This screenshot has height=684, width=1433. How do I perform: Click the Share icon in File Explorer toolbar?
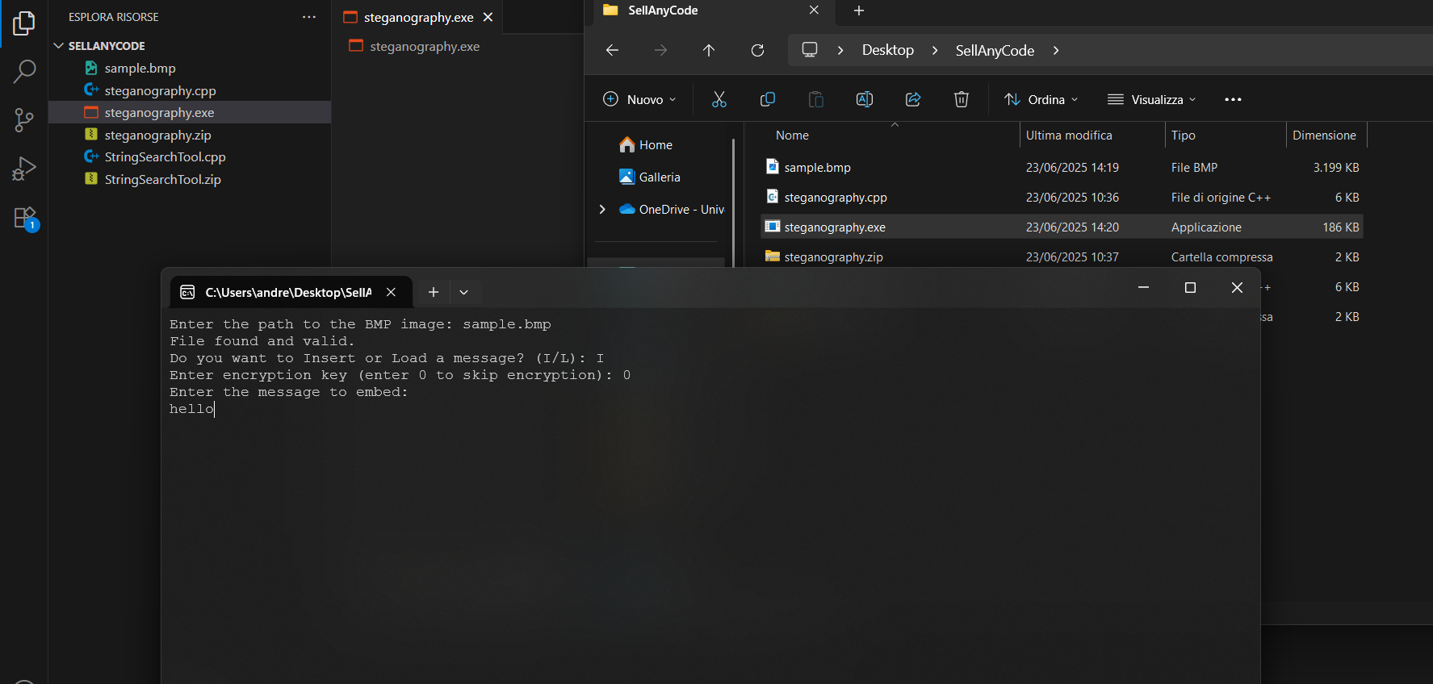[912, 99]
